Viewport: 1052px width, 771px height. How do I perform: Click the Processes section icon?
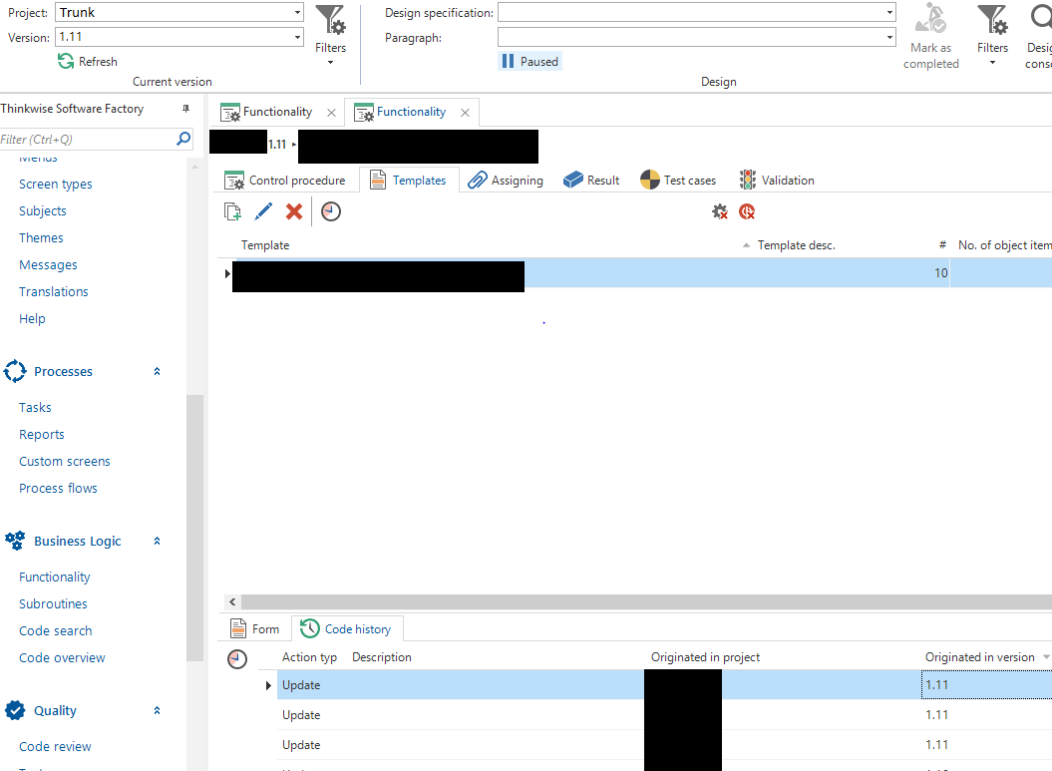coord(15,371)
